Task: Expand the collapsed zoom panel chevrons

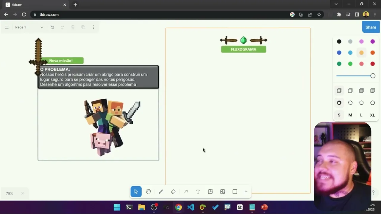Action: tap(23, 193)
